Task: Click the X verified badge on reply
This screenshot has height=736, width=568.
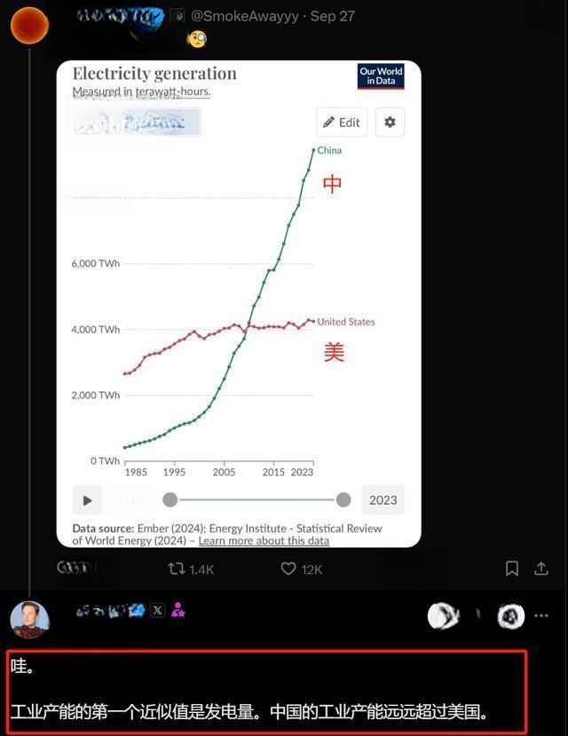Action: coord(157,610)
